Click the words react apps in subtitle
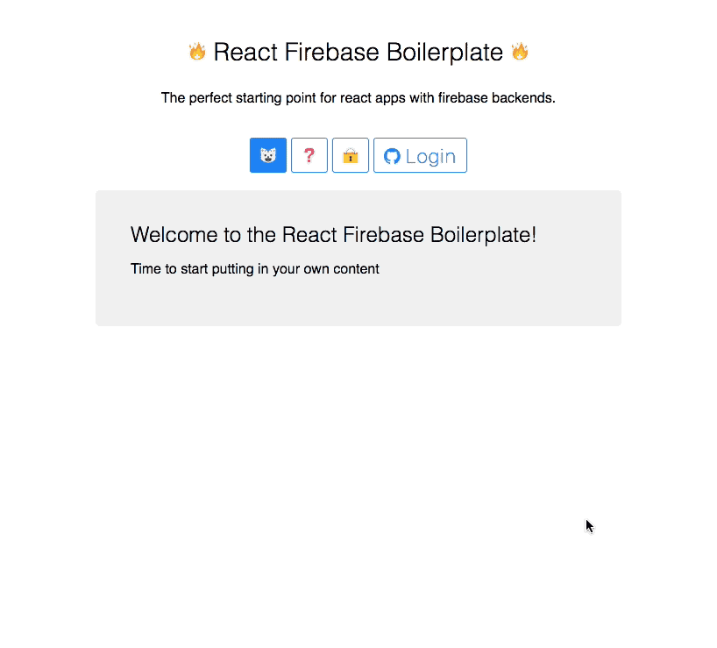This screenshot has height=648, width=717. (373, 98)
